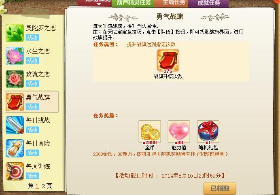The image size is (280, 195).
Task: Select the 每日冒险 scroll icon
Action: [15, 148]
